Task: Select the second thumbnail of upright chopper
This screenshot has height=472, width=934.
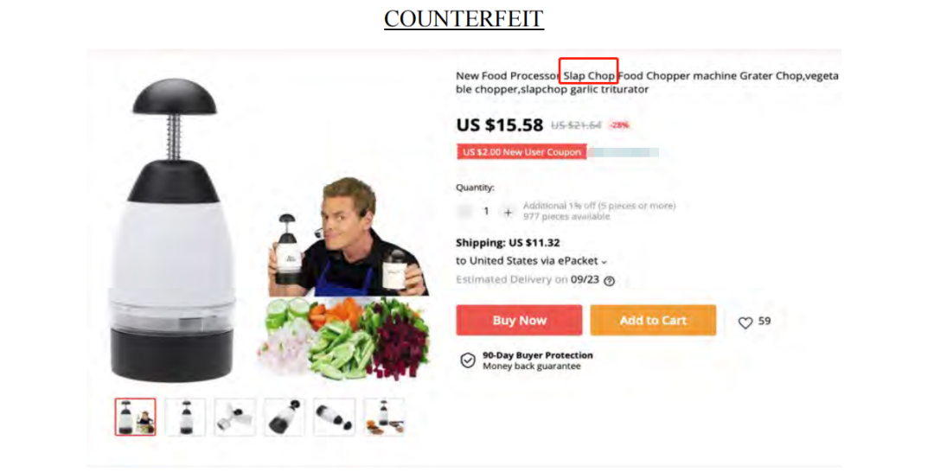Action: [x=185, y=417]
